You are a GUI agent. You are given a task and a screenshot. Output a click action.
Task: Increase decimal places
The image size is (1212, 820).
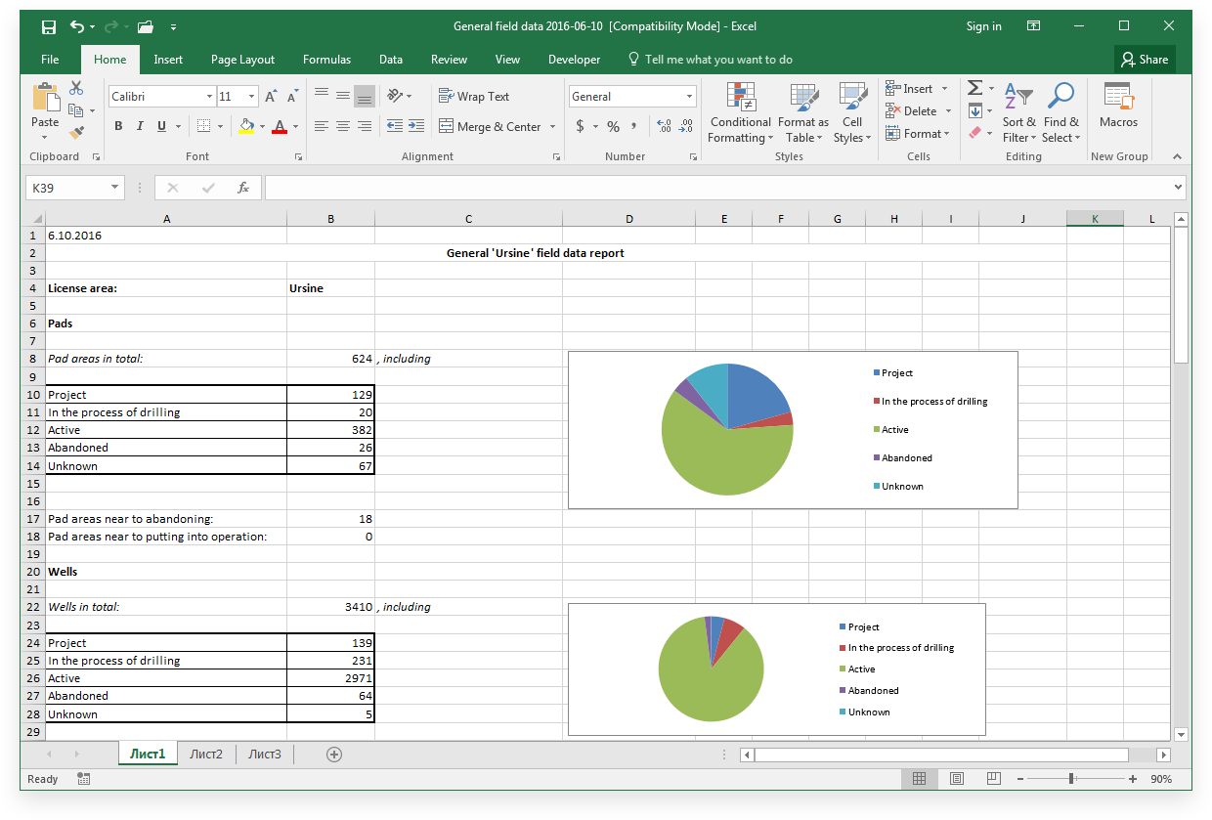(x=665, y=126)
